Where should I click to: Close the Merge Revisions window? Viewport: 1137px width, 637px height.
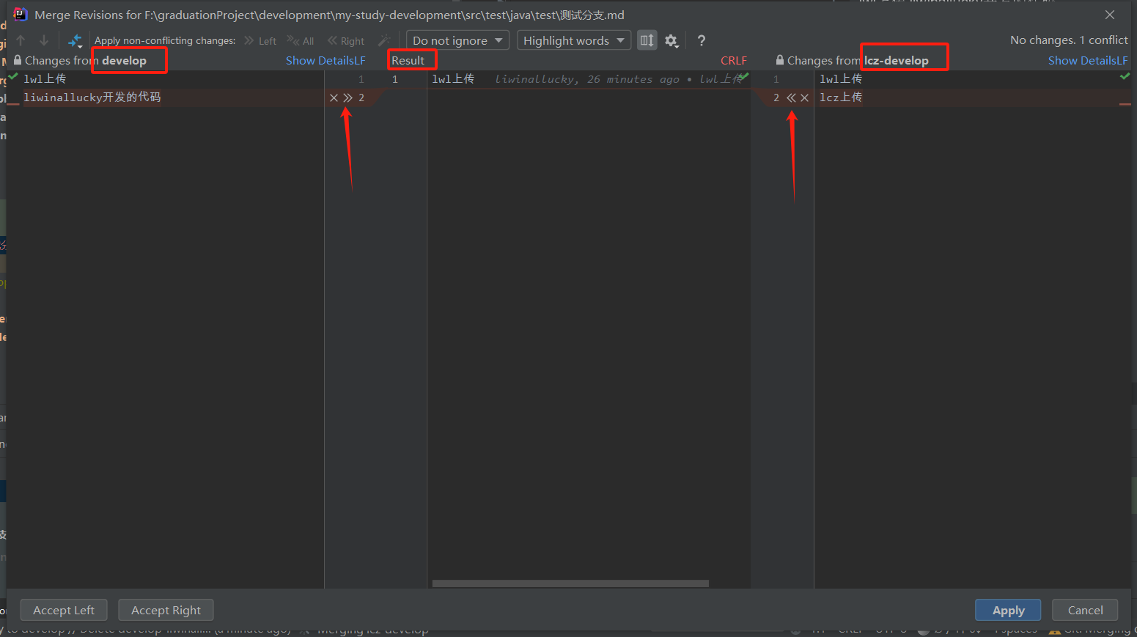(x=1110, y=15)
